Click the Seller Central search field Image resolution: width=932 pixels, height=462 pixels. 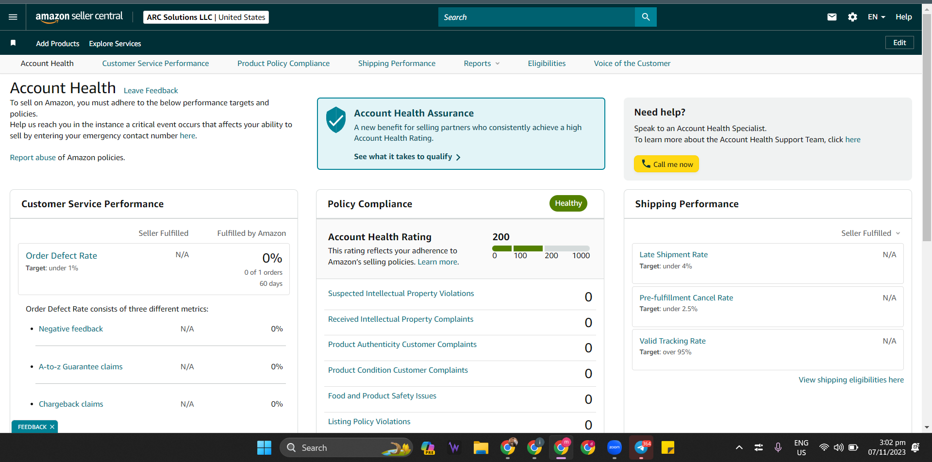coord(536,17)
